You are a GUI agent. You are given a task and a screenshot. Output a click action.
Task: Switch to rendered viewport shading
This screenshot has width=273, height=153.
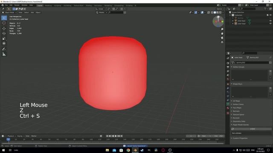point(221,12)
